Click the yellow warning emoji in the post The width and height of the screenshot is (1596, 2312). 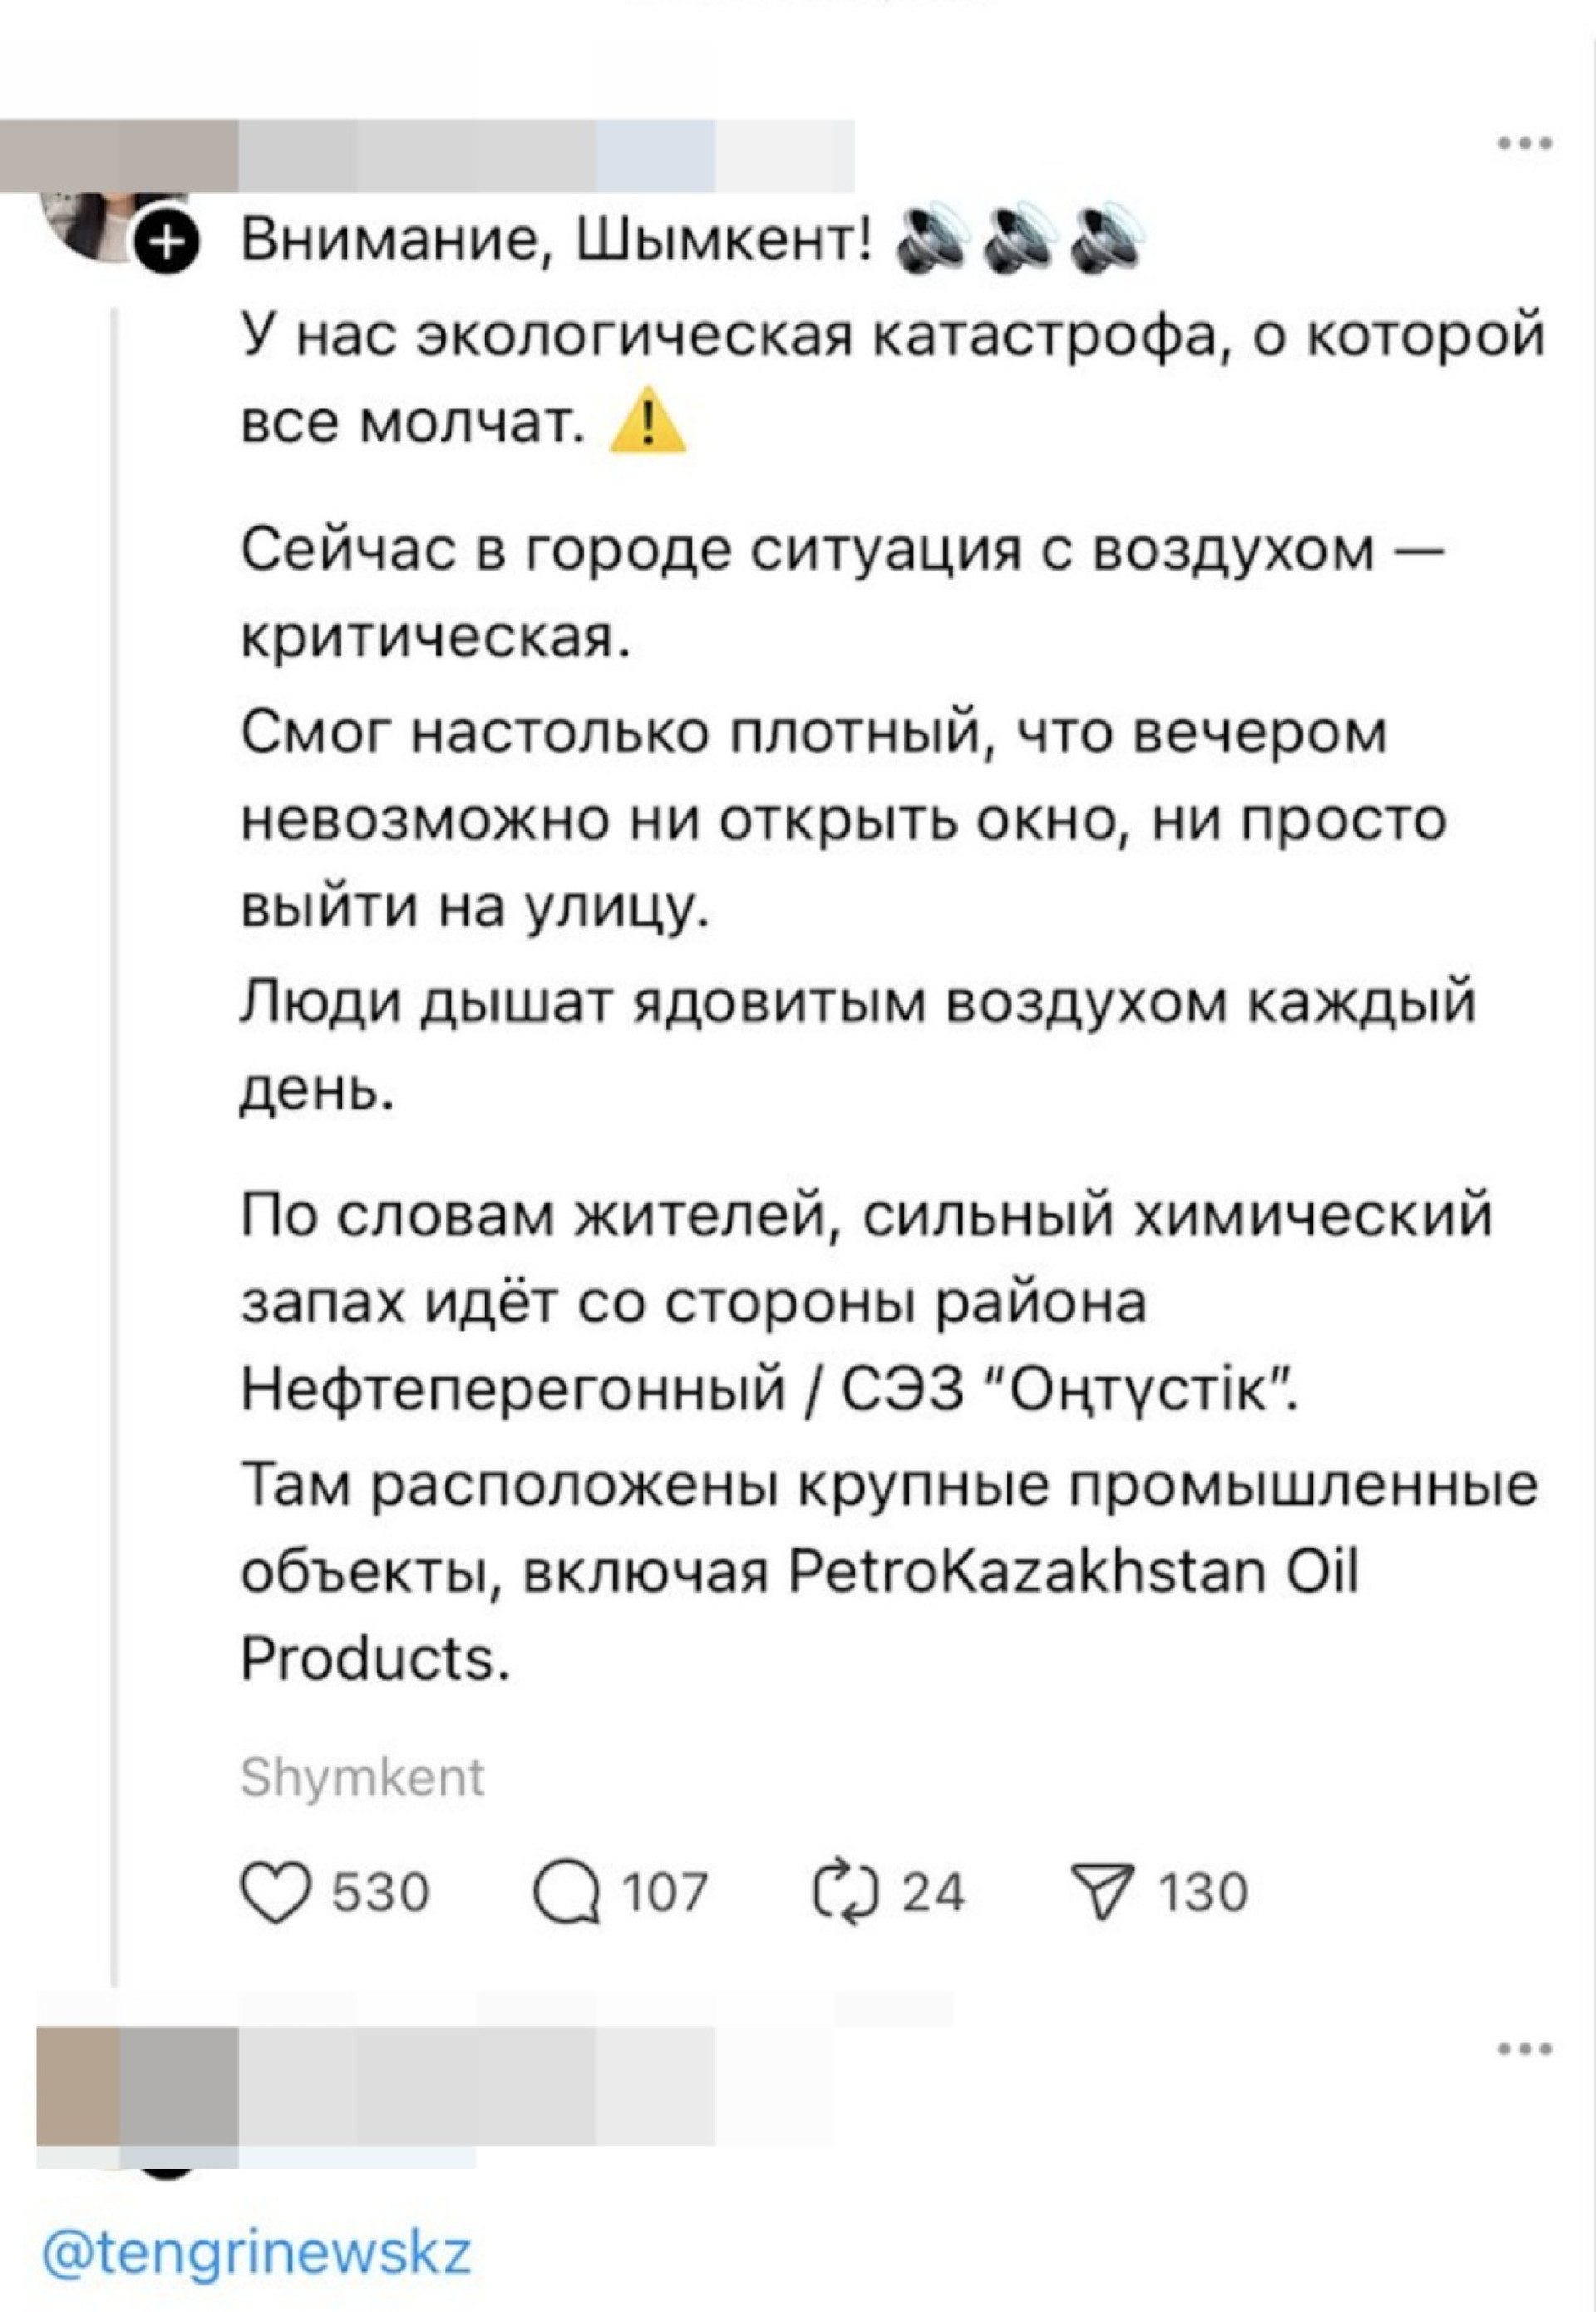[x=648, y=421]
